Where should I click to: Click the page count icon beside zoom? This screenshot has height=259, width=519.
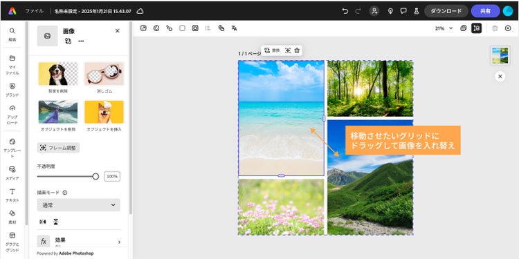coord(464,28)
